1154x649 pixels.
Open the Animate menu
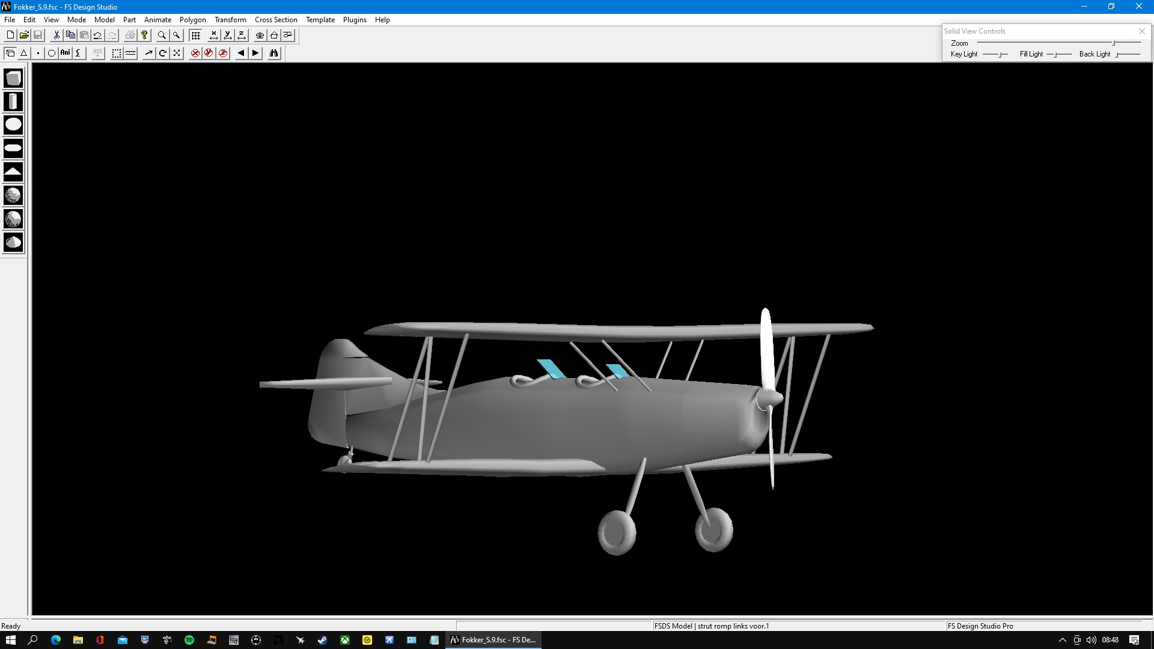click(x=157, y=20)
